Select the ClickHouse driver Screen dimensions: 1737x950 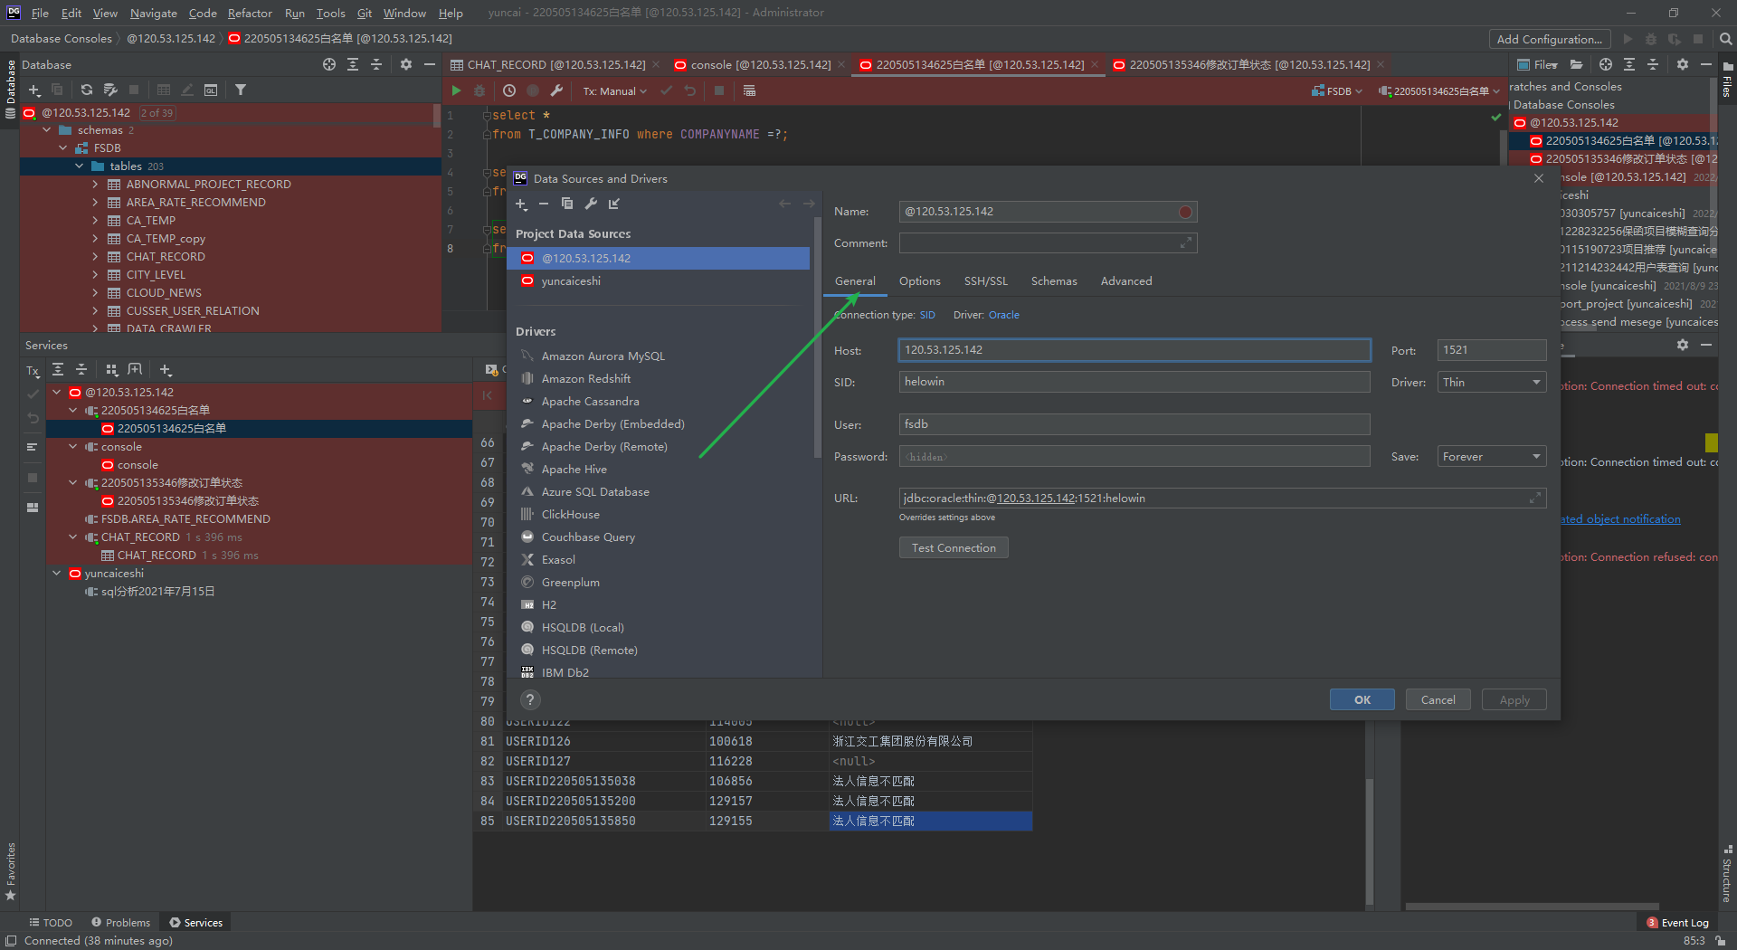coord(570,515)
